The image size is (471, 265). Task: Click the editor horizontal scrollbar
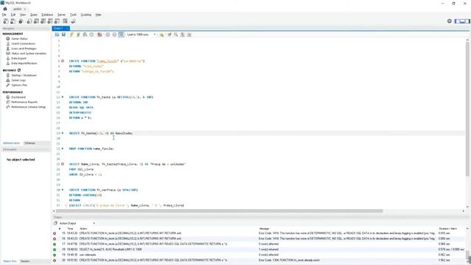coord(219,211)
